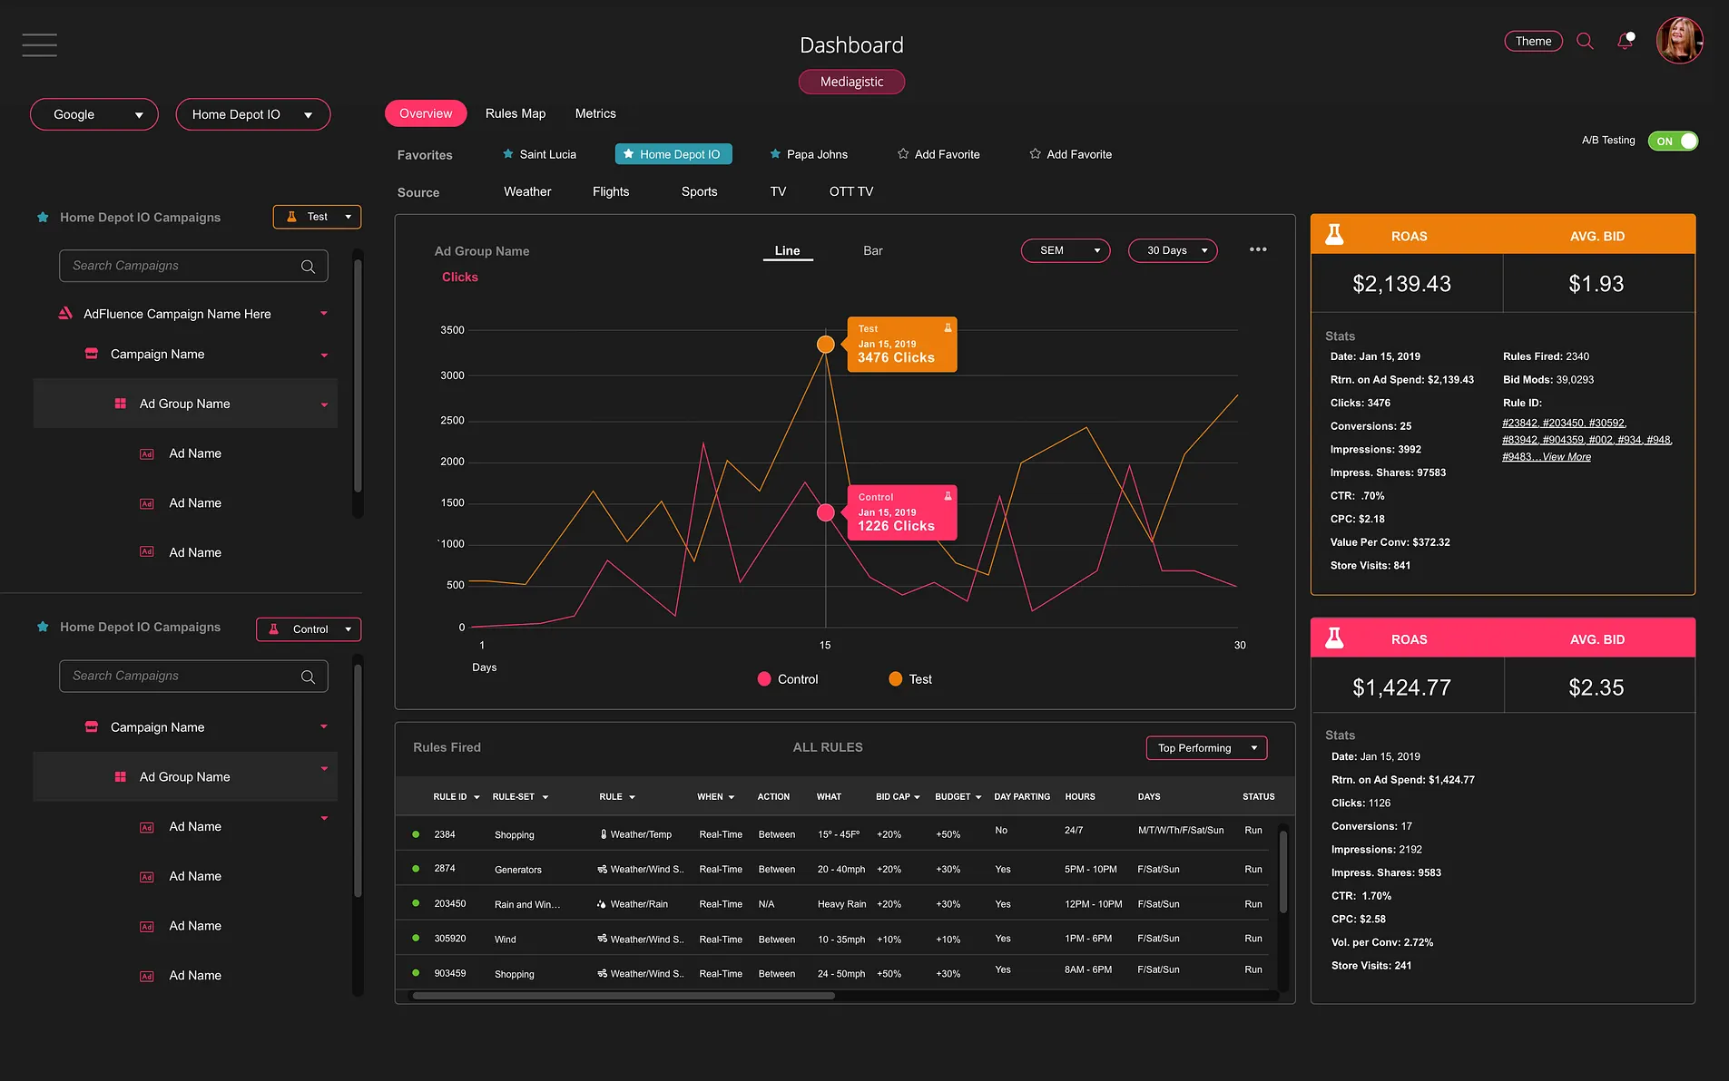Click the user profile avatar
Screen dimensions: 1729x1081
tap(1679, 41)
